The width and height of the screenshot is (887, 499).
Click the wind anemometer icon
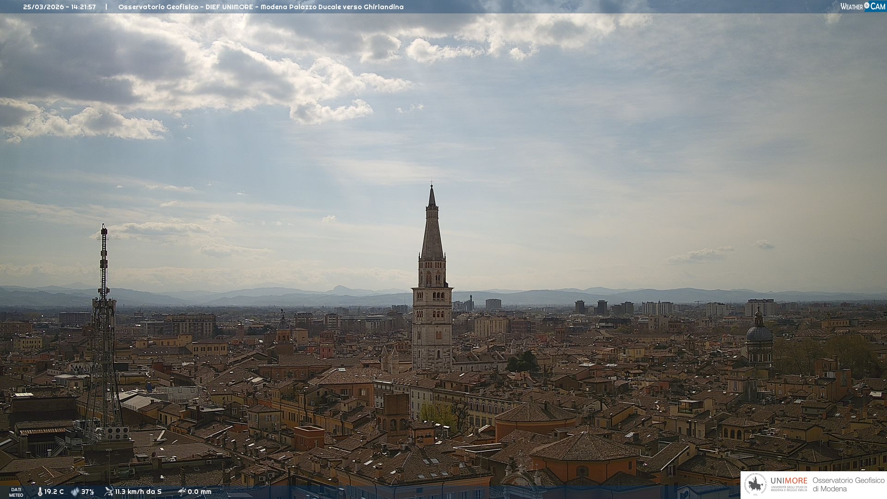[x=109, y=492]
